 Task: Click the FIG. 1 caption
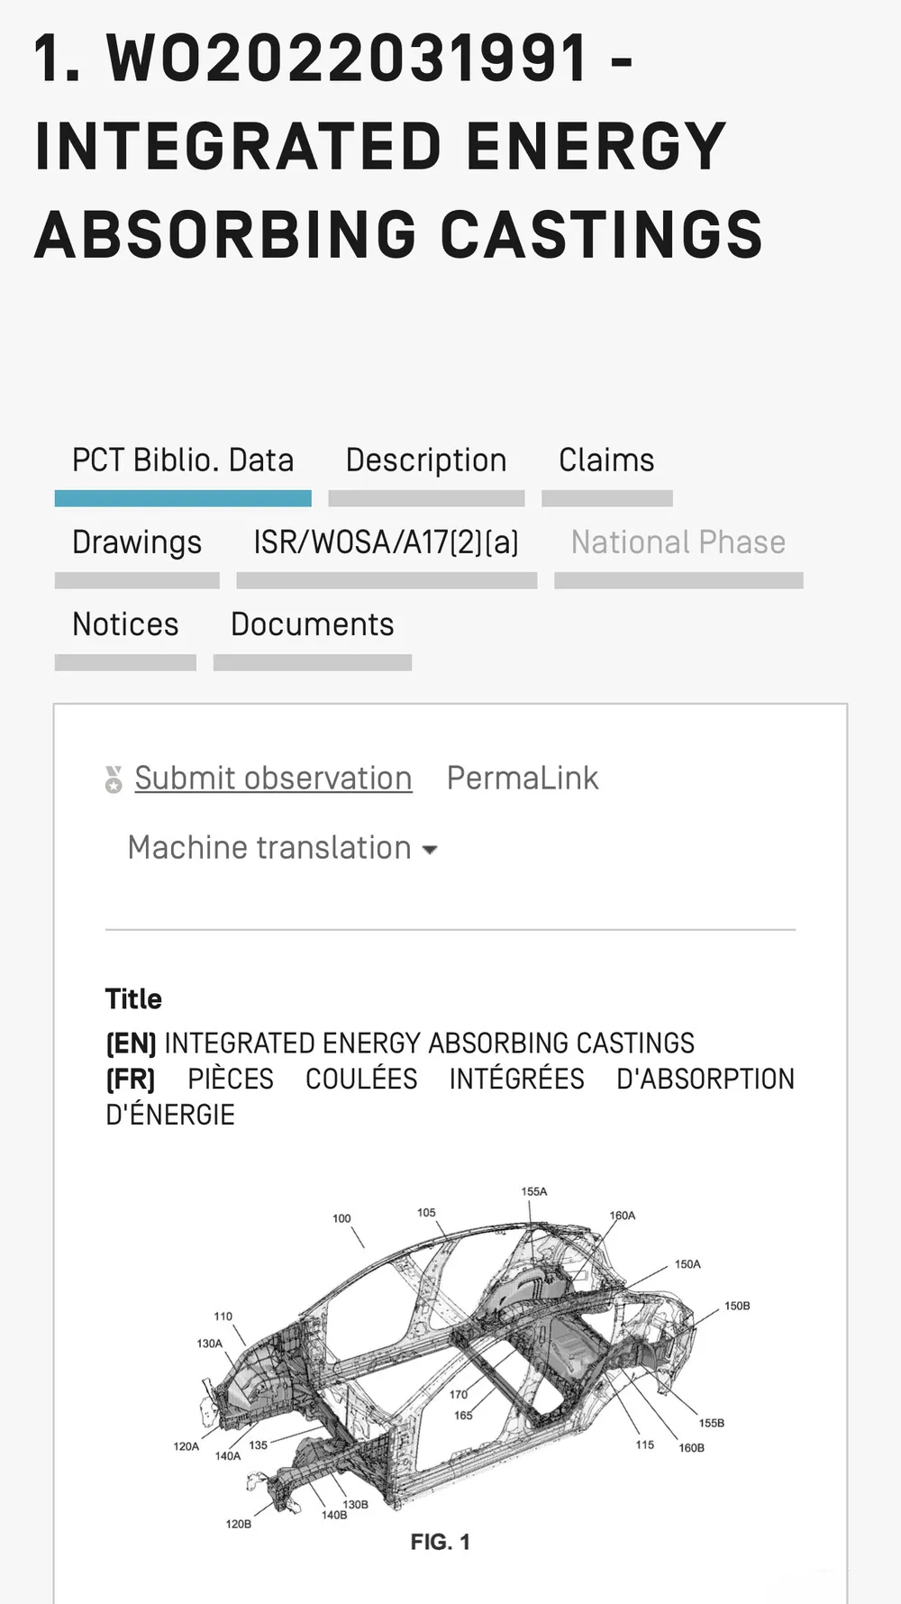(x=440, y=1542)
